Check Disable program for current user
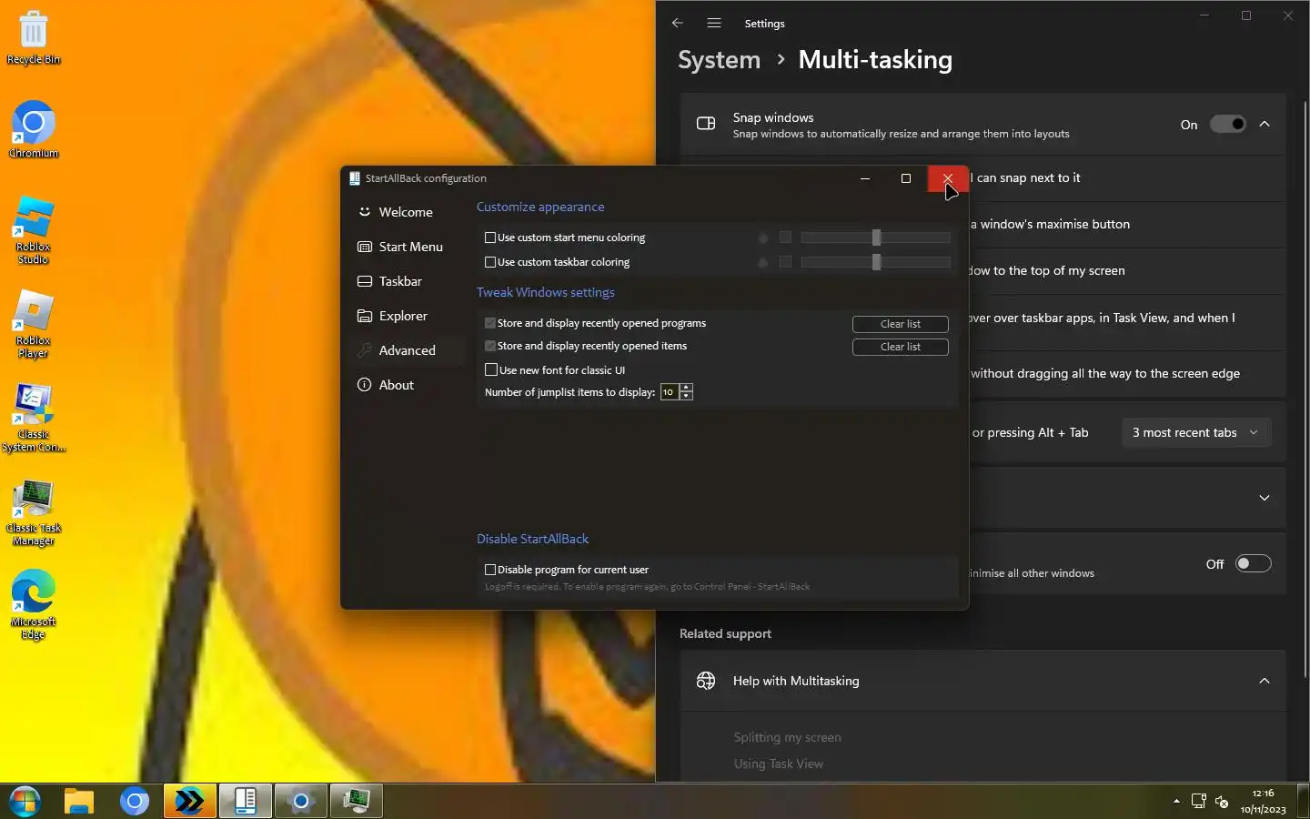Viewport: 1310px width, 819px height. pos(490,570)
